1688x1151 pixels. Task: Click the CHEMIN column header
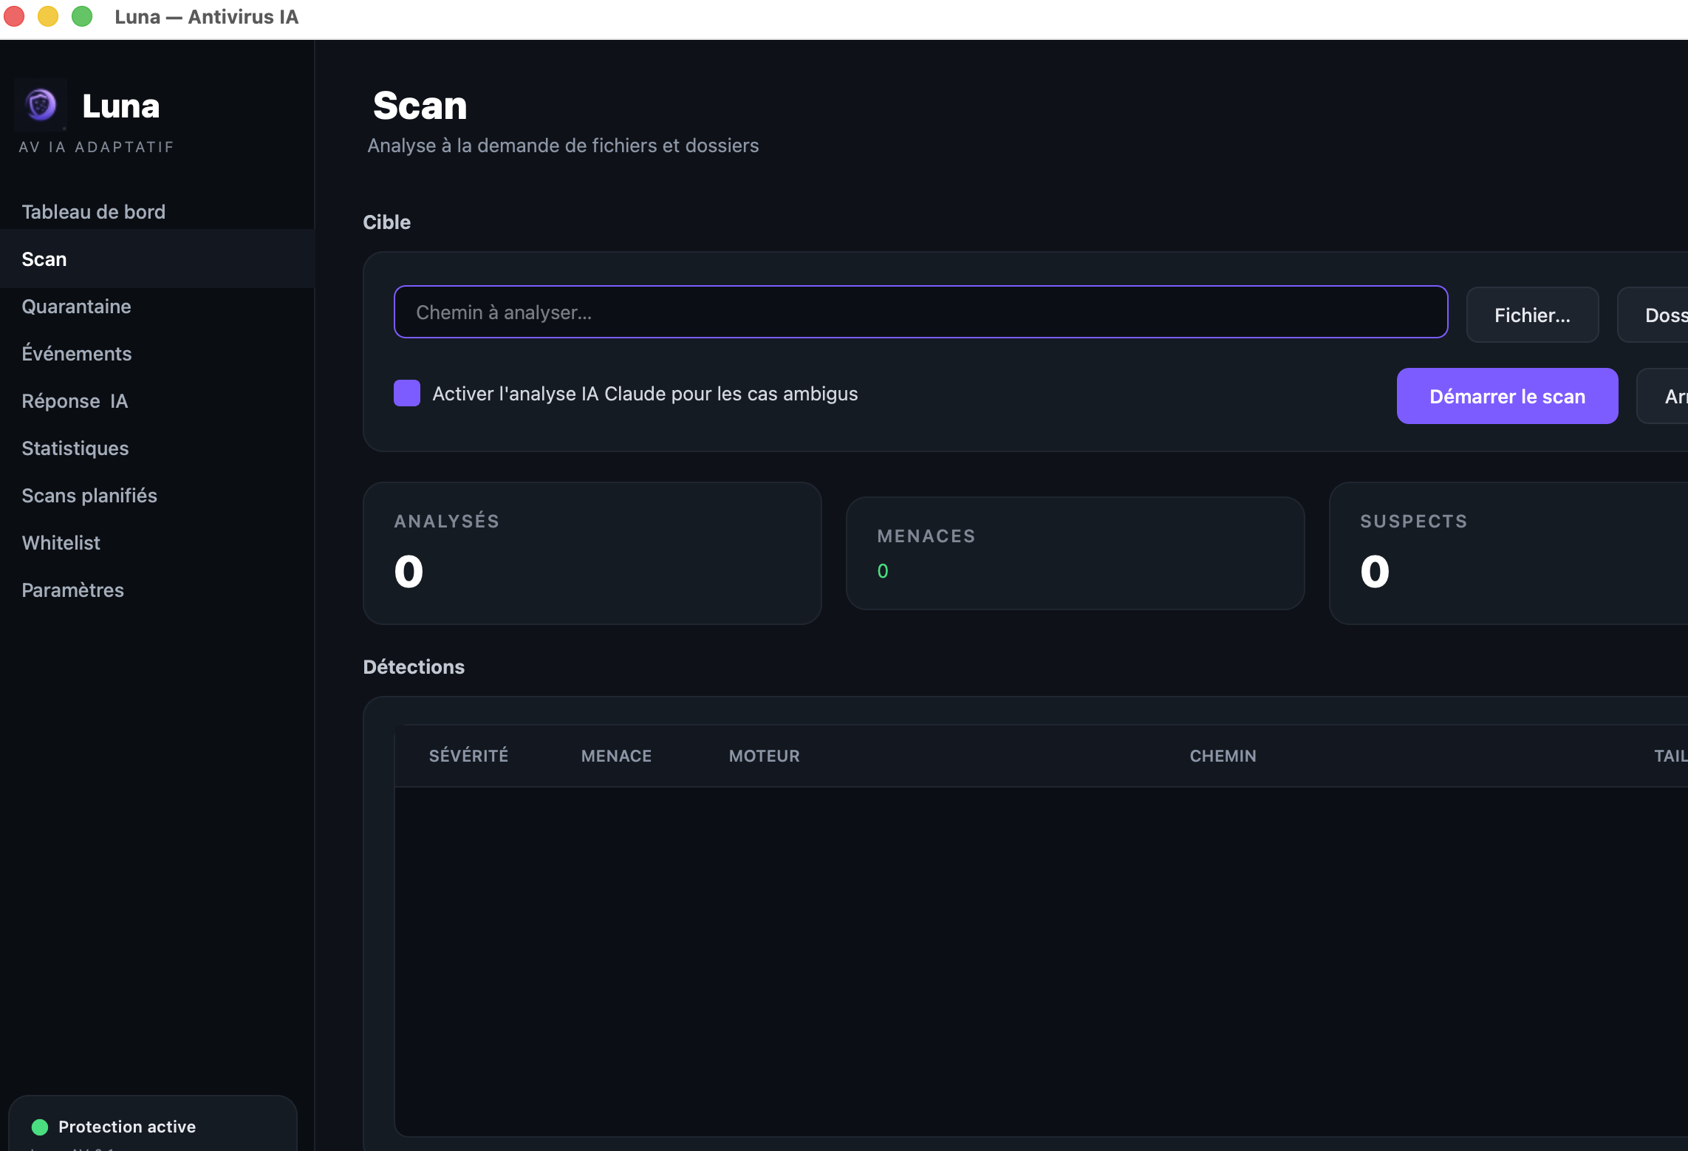[x=1223, y=756]
